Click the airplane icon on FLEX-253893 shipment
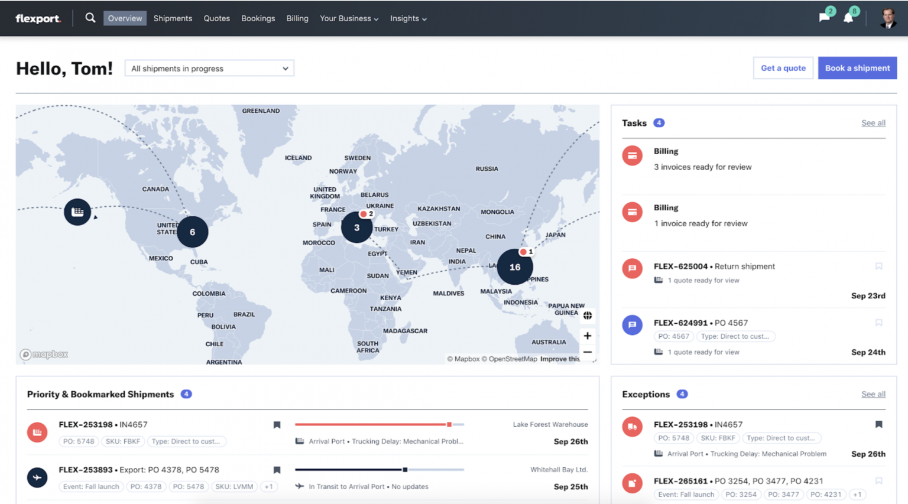 pos(37,477)
